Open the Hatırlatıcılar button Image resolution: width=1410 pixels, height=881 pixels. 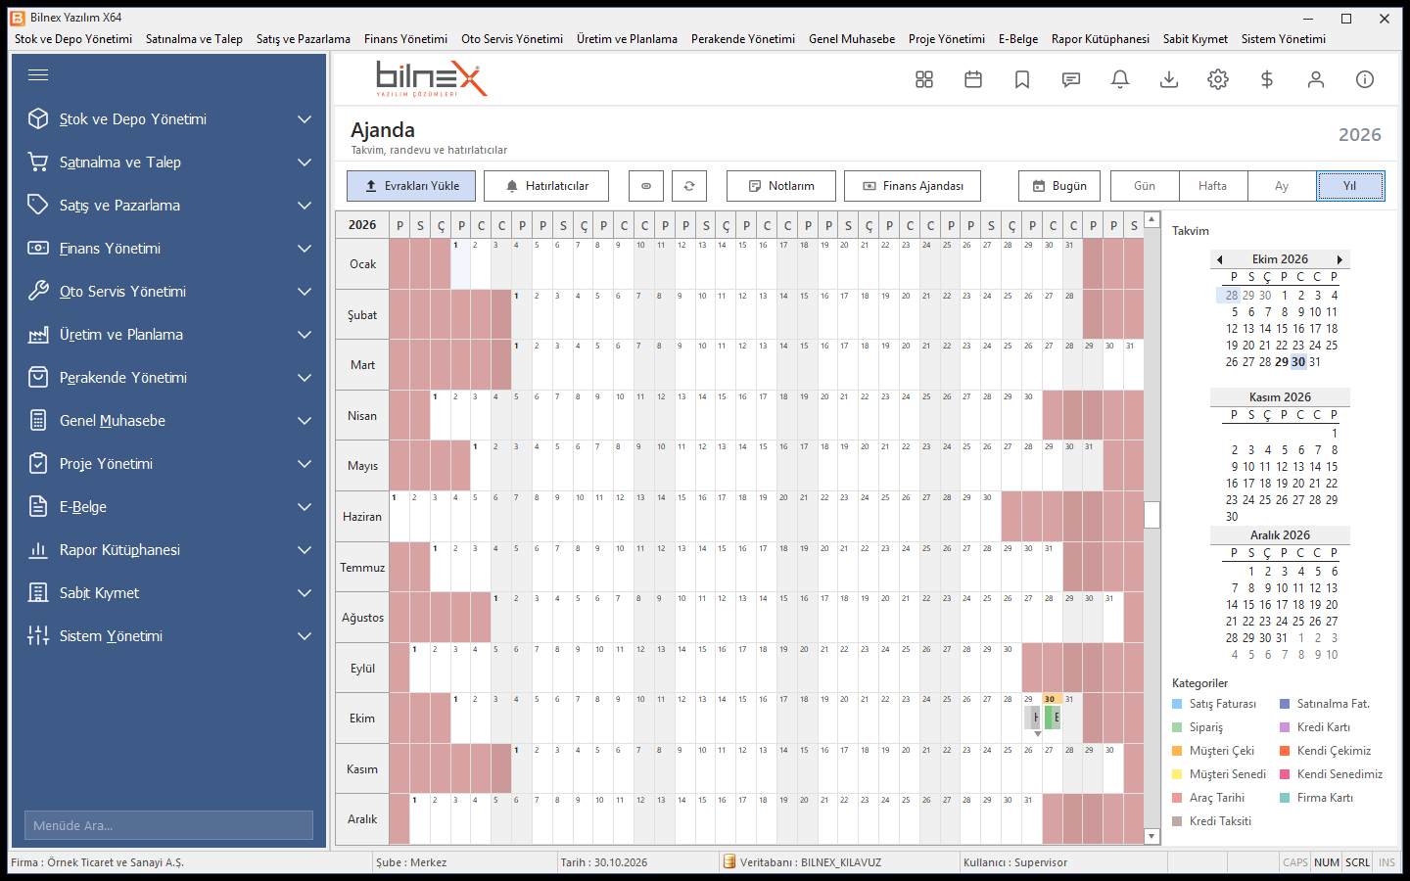(x=546, y=186)
